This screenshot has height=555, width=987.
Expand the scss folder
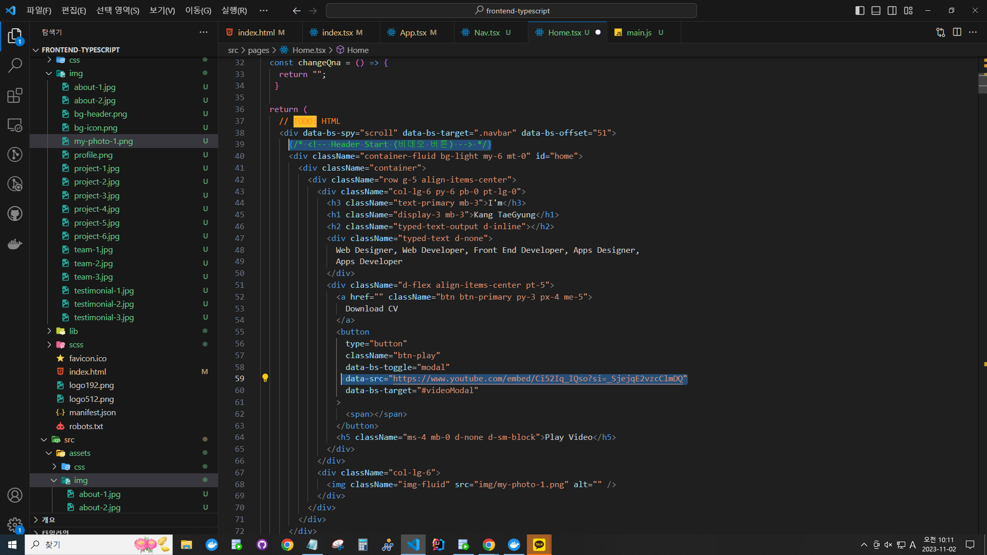coord(76,345)
